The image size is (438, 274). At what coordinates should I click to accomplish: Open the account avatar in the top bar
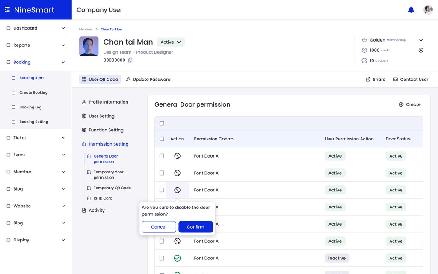[x=428, y=10]
